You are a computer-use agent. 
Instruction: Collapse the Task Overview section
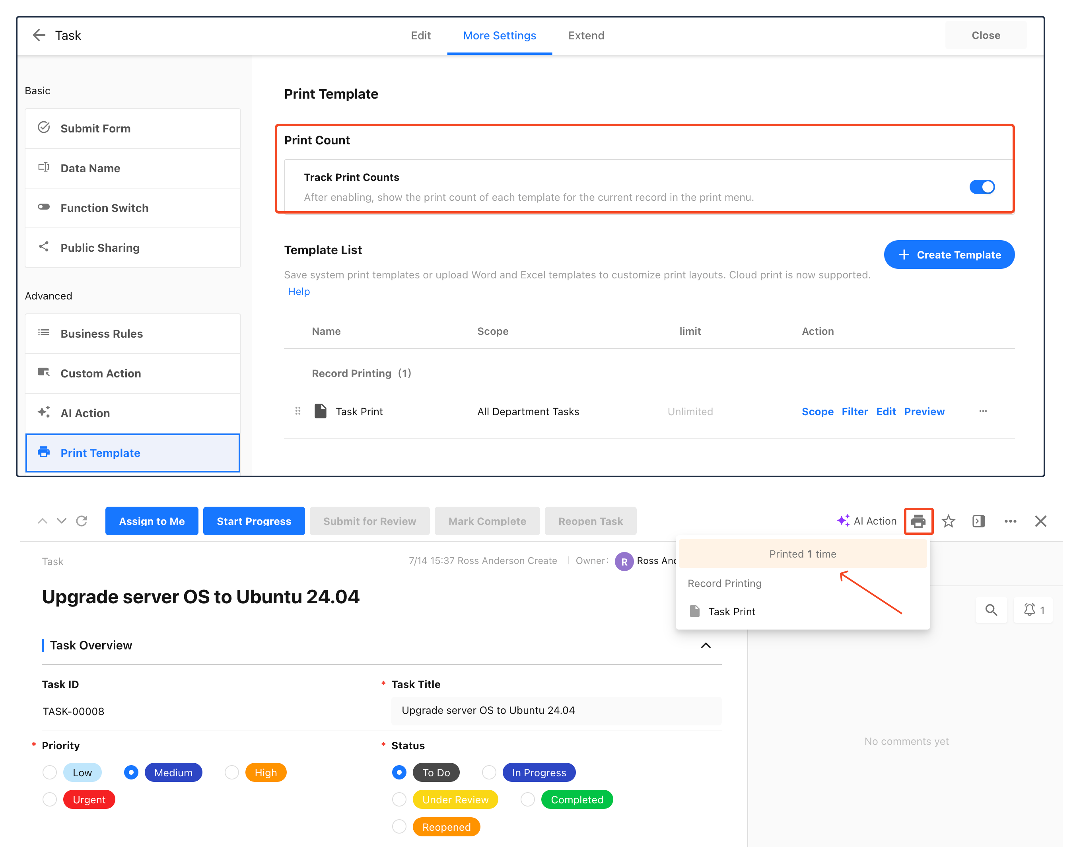coord(706,645)
